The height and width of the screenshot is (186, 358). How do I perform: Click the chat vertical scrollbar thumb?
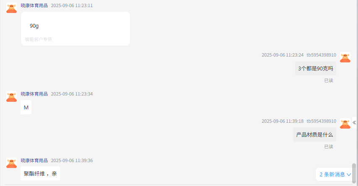354,173
